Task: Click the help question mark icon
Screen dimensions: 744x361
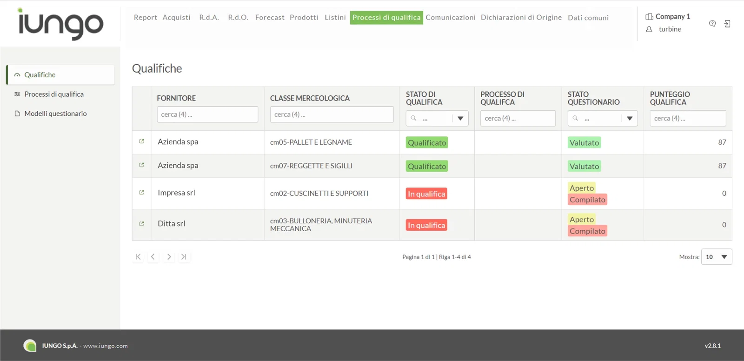Action: tap(712, 24)
